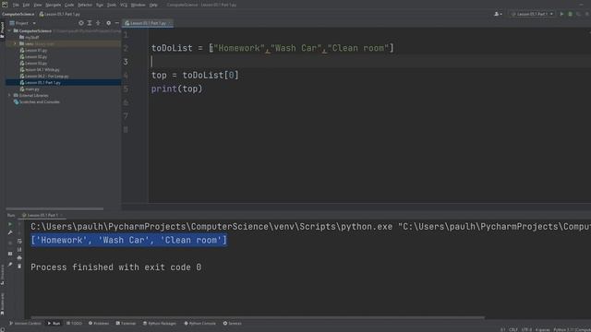Open the Run menu
Image resolution: width=591 pixels, height=332 pixels.
pyautogui.click(x=100, y=5)
